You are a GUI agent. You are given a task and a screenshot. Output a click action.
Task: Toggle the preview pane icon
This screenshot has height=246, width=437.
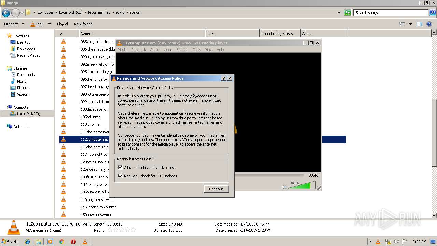420,24
